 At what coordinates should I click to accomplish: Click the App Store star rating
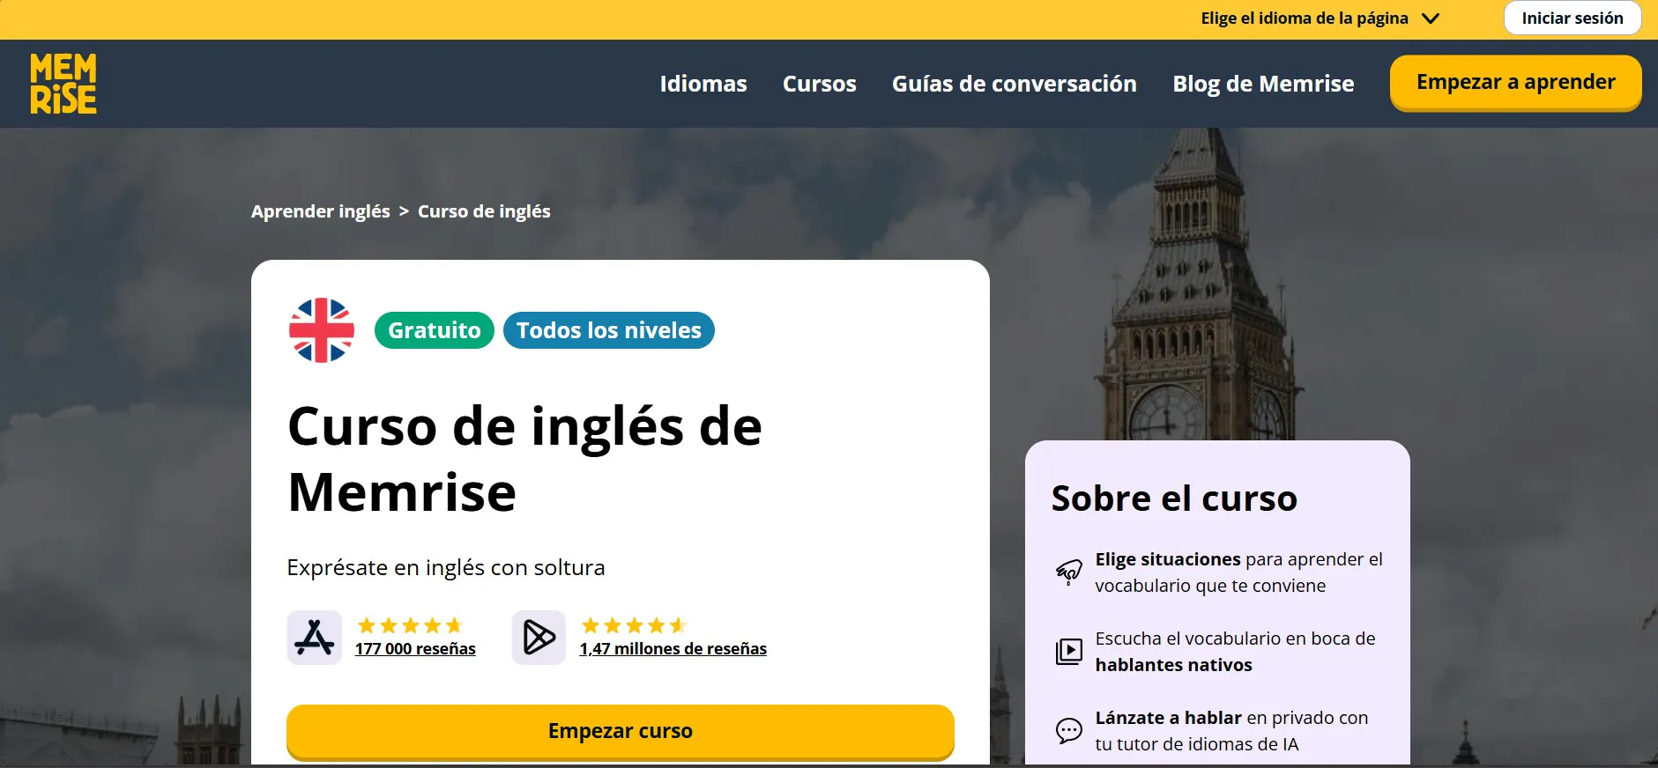point(410,625)
